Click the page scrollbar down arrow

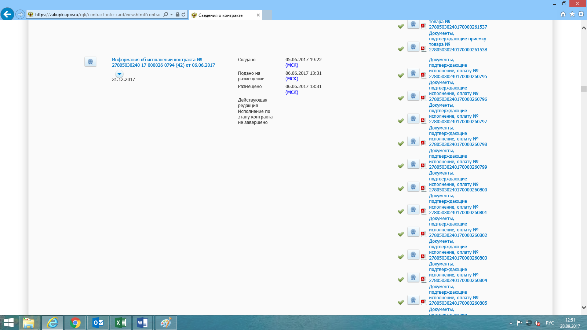coord(584,307)
